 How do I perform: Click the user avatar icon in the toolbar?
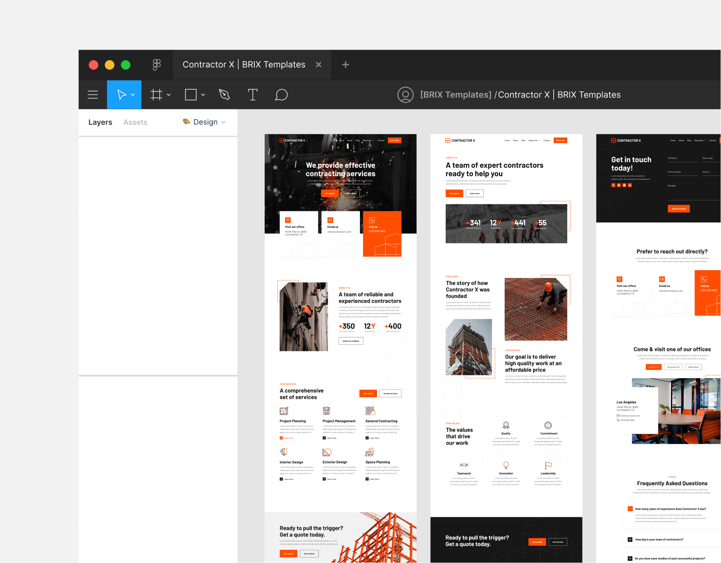tap(405, 95)
